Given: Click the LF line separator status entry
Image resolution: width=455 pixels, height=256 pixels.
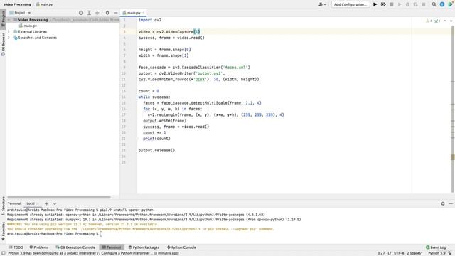Looking at the screenshot, I should tap(390, 253).
